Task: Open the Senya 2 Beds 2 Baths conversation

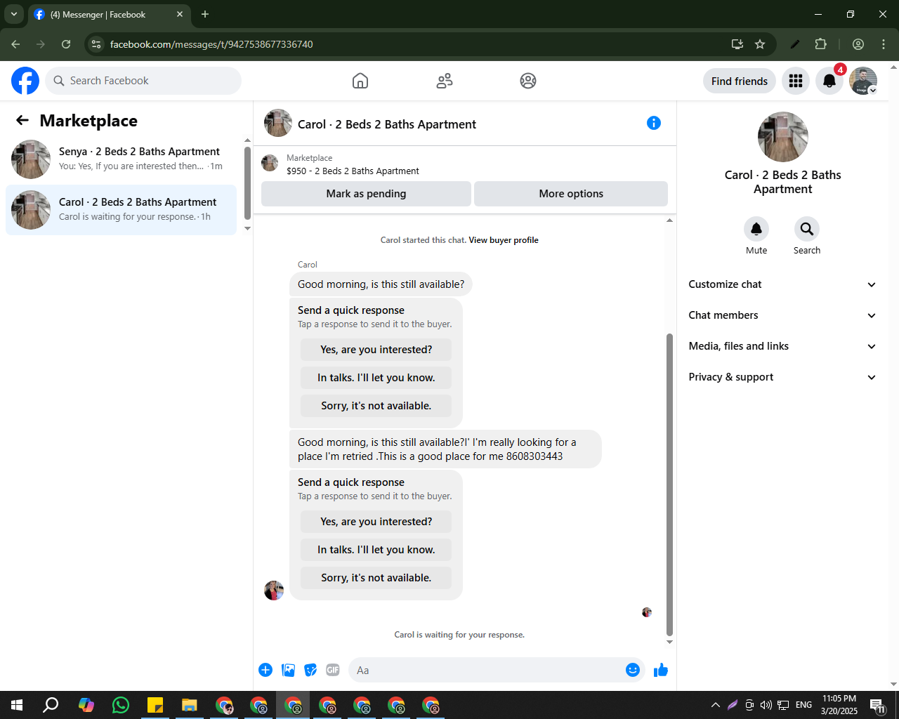Action: (x=121, y=159)
